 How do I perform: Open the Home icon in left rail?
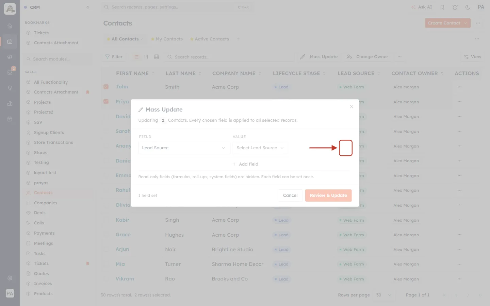pos(10,26)
